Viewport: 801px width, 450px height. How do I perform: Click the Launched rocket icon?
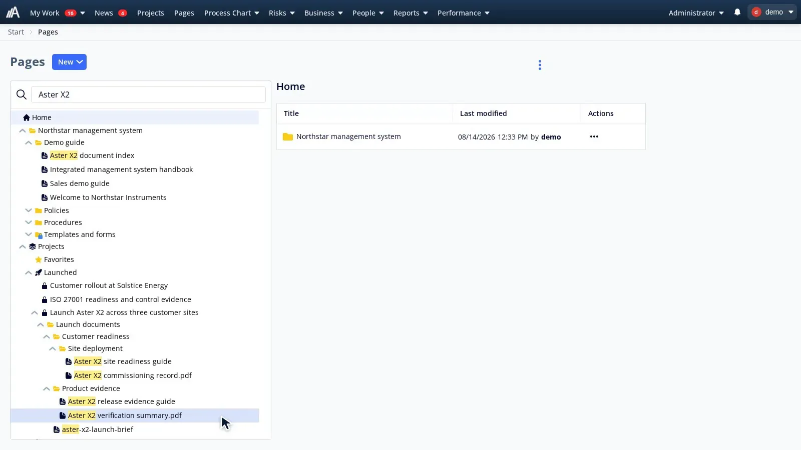click(39, 272)
